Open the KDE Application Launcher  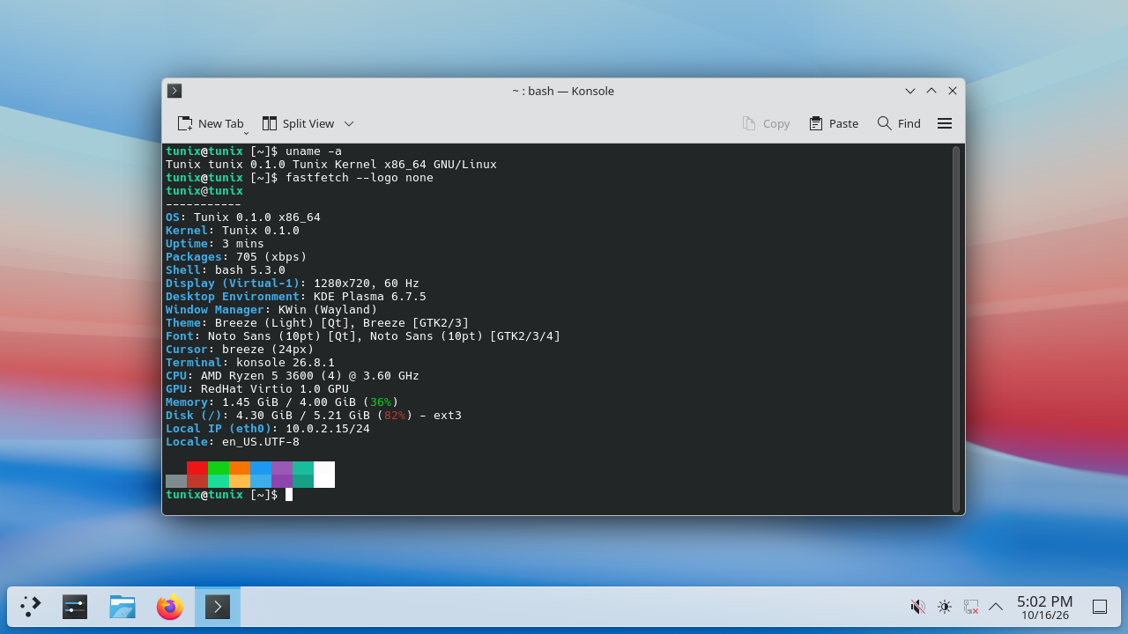[x=31, y=607]
